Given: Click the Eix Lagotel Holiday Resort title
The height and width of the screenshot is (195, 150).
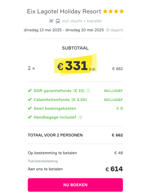Looking at the screenshot, I should click(x=64, y=11).
